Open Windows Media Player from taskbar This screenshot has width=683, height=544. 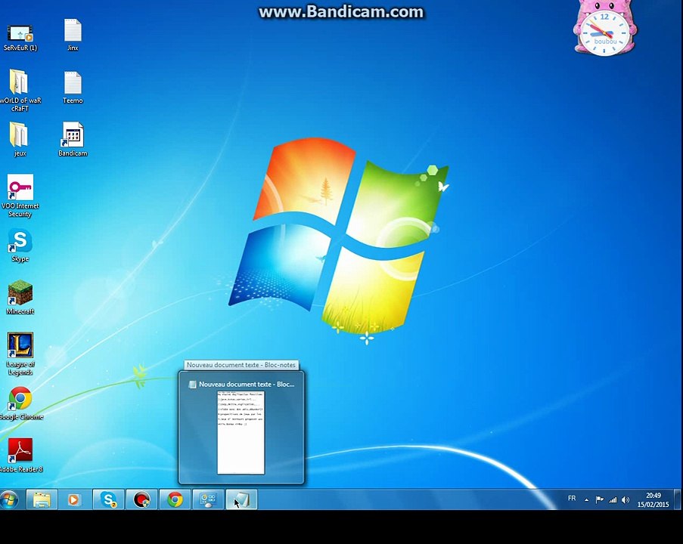coord(73,499)
